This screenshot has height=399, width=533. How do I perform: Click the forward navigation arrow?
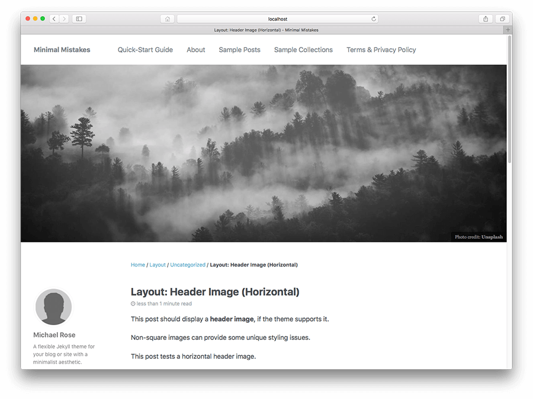click(64, 18)
